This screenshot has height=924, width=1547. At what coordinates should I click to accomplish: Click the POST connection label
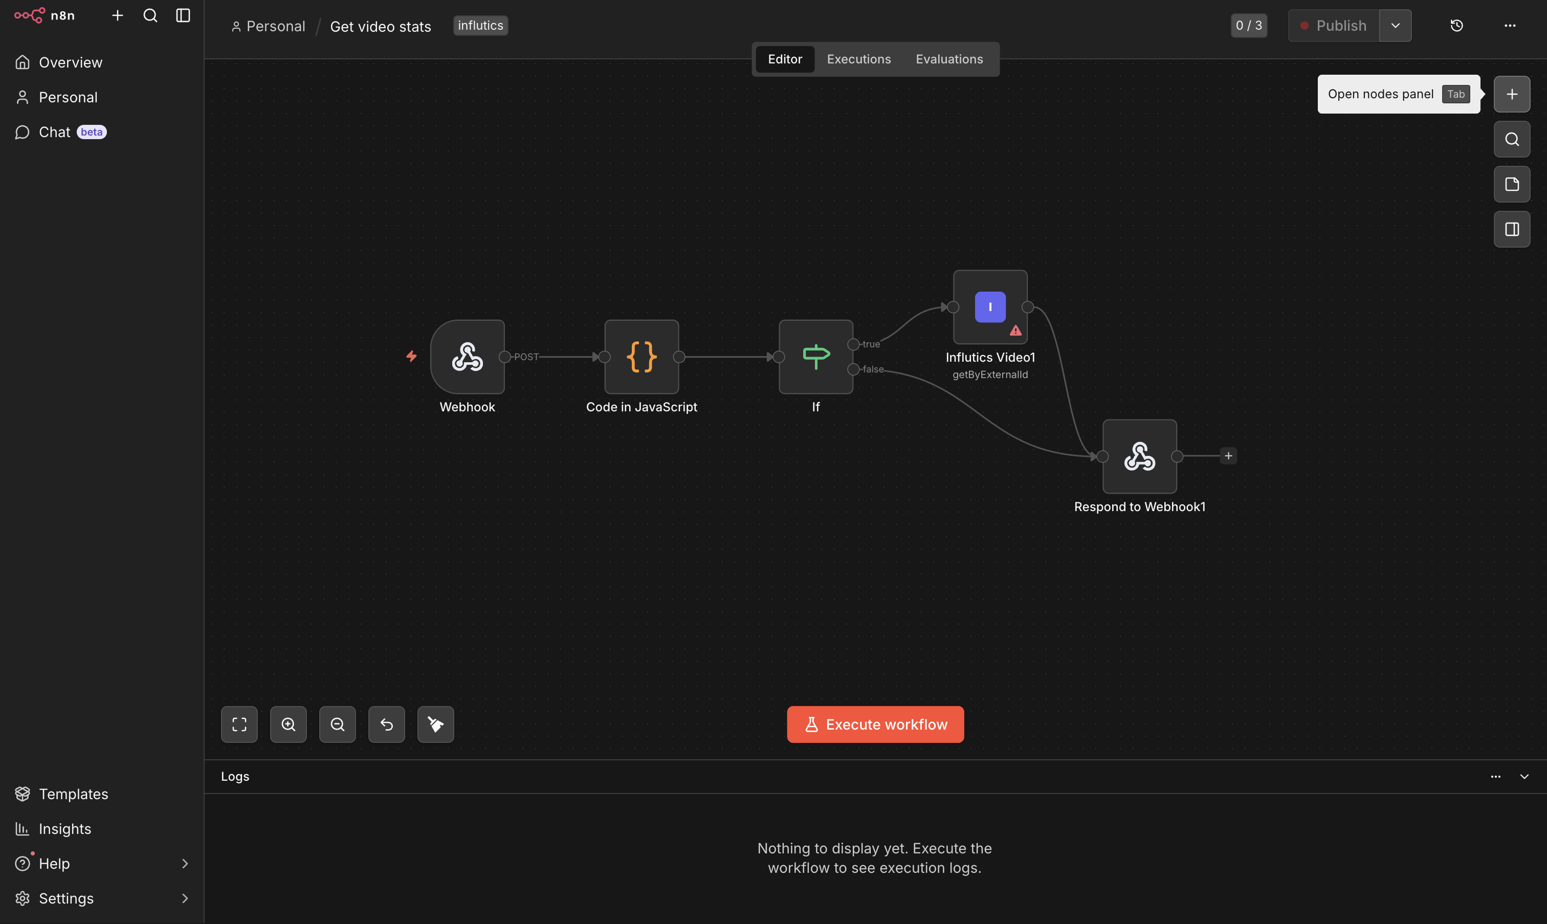(x=526, y=357)
